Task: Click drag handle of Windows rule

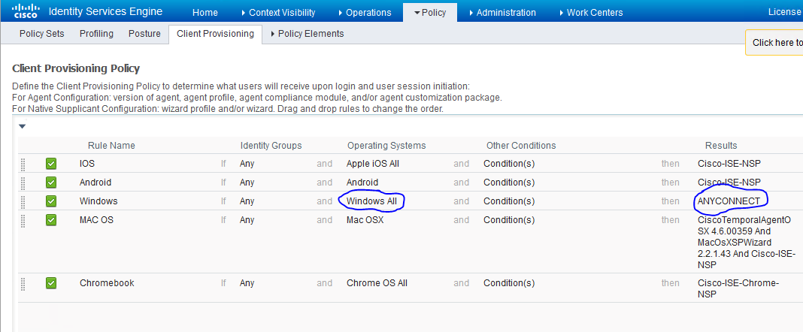Action: pyautogui.click(x=23, y=201)
